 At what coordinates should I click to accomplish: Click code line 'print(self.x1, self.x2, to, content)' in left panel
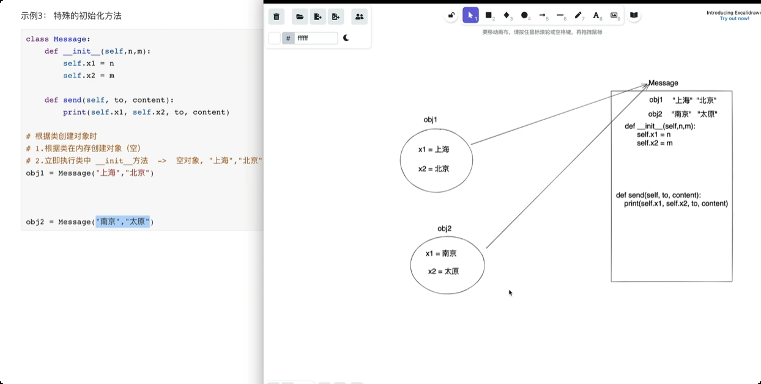[x=146, y=112]
